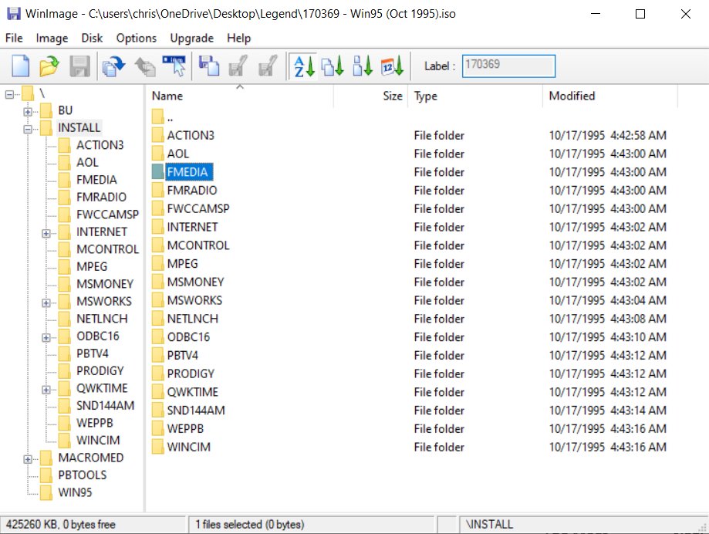Open the Options menu
Viewport: 709px width, 534px height.
click(x=136, y=38)
